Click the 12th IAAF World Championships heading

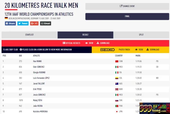pos(39,14)
